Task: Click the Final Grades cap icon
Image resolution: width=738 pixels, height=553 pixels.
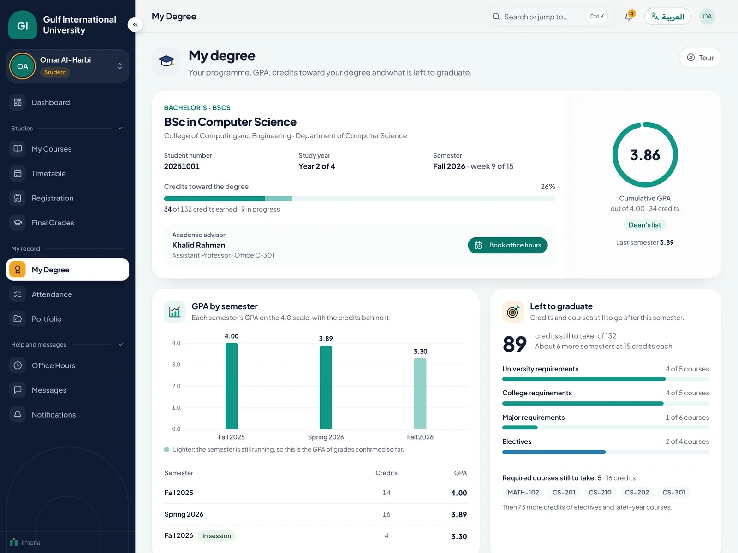Action: (x=18, y=223)
